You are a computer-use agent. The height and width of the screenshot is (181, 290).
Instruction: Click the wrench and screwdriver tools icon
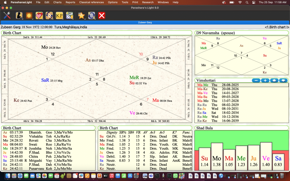[7, 15]
